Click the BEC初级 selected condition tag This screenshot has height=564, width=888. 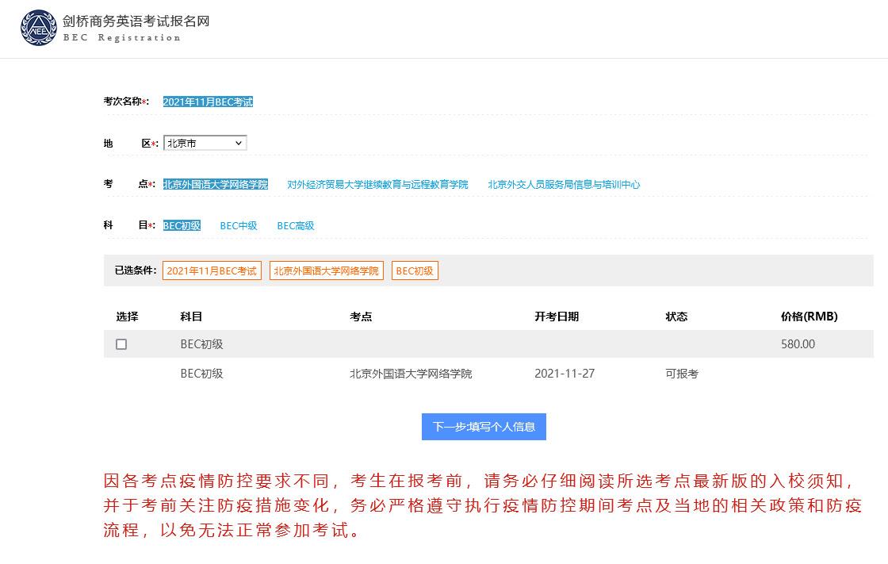415,271
